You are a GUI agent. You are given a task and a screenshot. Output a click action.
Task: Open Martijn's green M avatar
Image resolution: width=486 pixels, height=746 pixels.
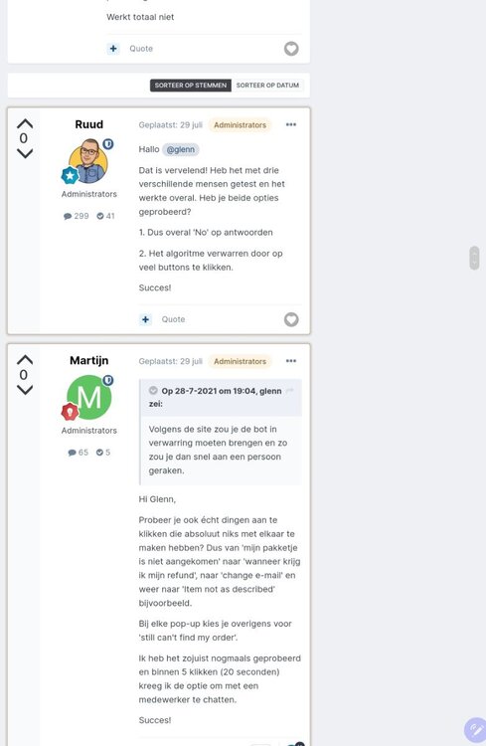(x=88, y=397)
